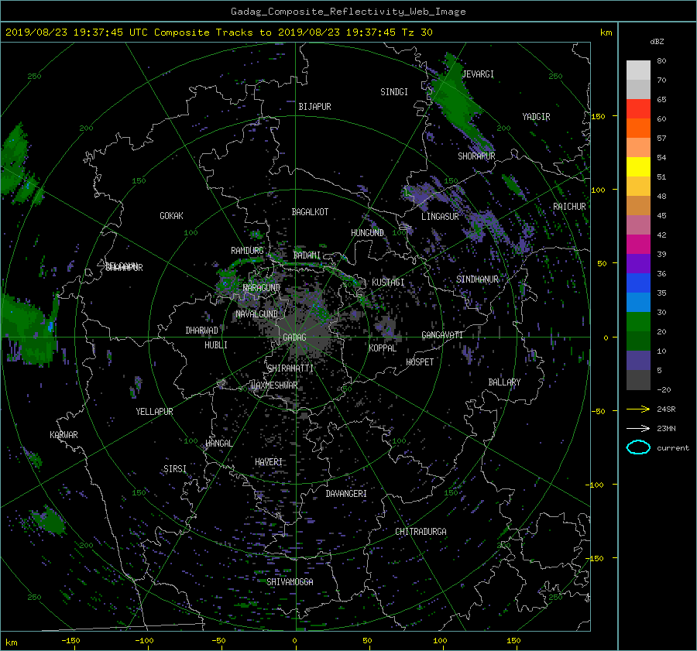Click the NARAGUND city label
The height and width of the screenshot is (651, 697).
coord(262,287)
